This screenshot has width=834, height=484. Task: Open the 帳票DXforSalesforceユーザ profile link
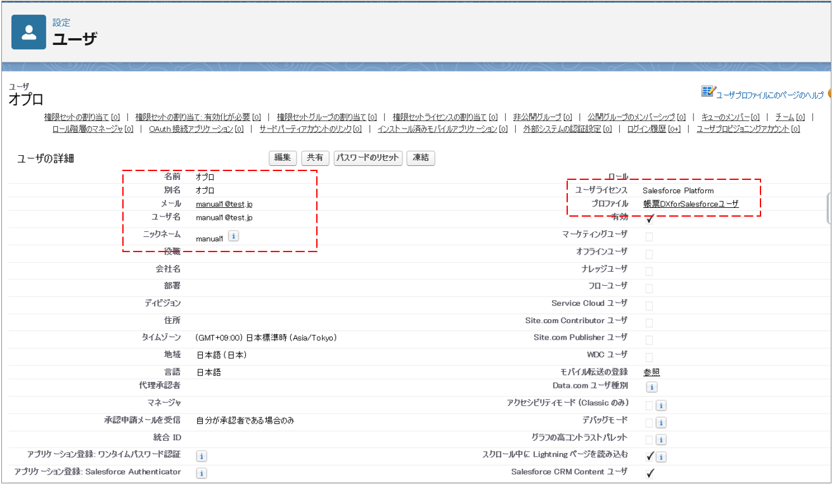[x=690, y=204]
